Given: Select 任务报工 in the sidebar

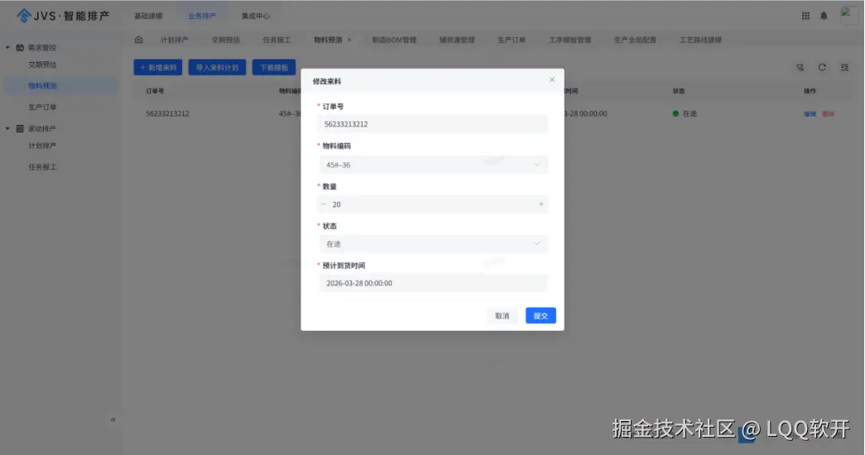Looking at the screenshot, I should point(42,166).
